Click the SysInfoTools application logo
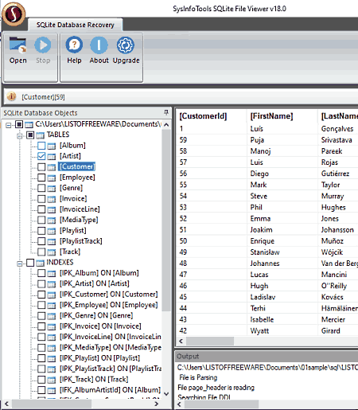Viewport: 358px width, 410px height. (14, 14)
